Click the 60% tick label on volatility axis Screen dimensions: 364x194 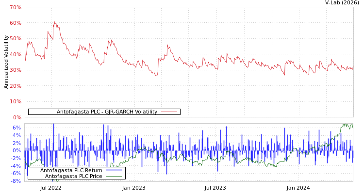16,23
